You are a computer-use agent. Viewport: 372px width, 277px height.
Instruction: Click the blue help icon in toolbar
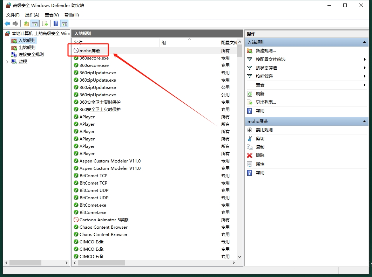[x=56, y=23]
